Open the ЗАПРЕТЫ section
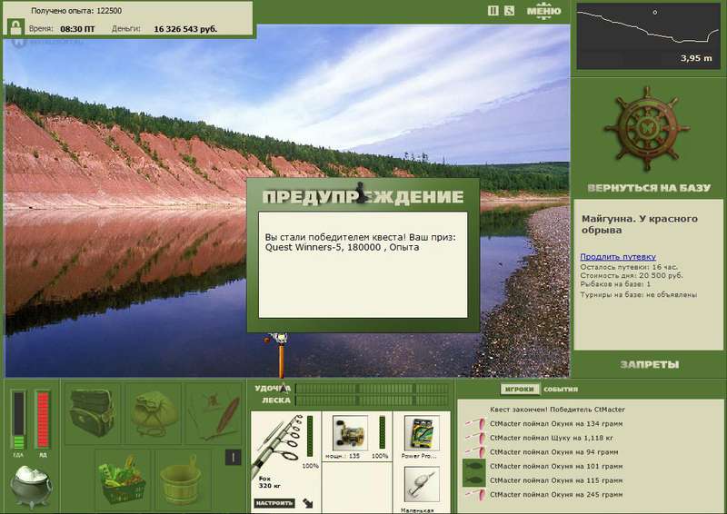Viewport: 727px width, 514px height. [649, 365]
